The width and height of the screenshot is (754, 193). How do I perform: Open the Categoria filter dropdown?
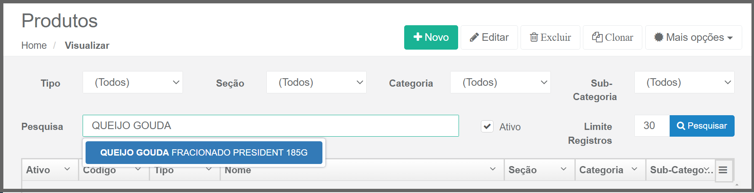pyautogui.click(x=500, y=82)
